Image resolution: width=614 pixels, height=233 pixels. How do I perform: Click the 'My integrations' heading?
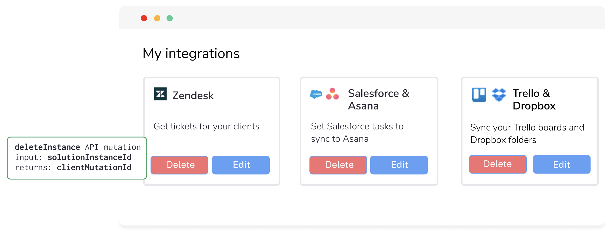(191, 53)
